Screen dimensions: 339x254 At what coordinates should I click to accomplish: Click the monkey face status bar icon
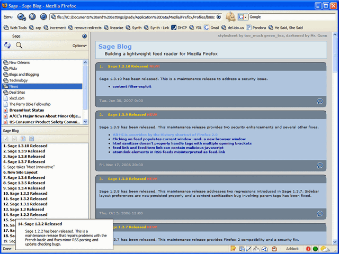274,249
